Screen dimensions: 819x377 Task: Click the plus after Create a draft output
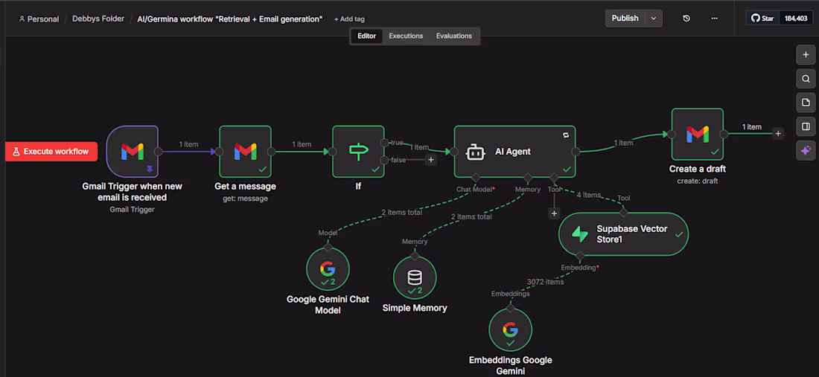[778, 134]
